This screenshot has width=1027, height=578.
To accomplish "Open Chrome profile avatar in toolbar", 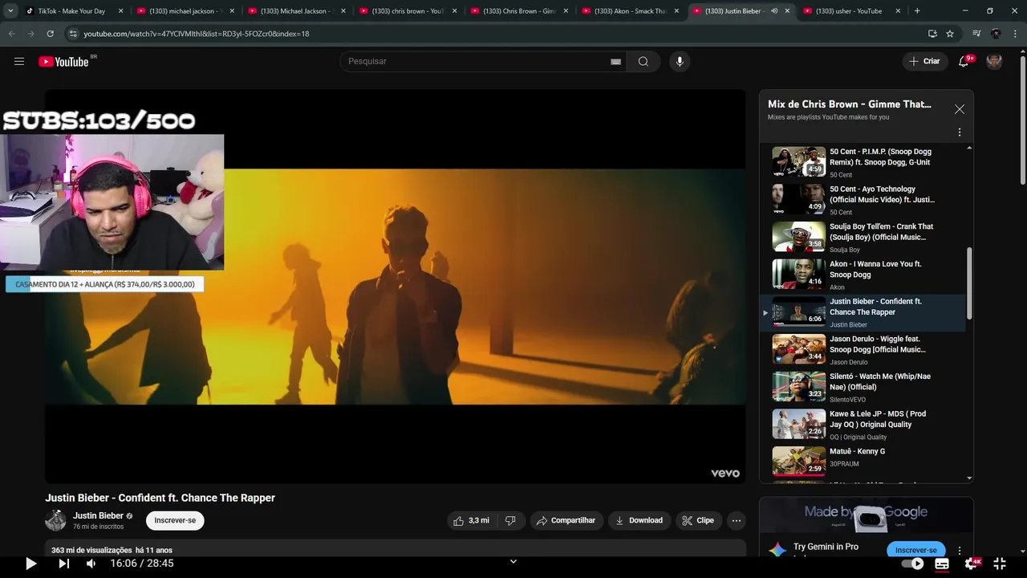I will 996,34.
